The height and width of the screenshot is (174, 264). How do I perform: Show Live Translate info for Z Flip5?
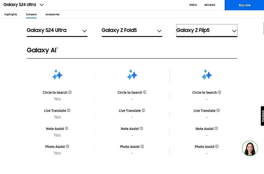218,111
